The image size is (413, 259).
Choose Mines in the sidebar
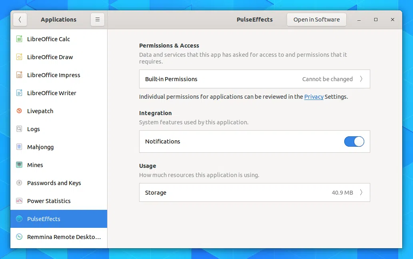click(x=59, y=165)
